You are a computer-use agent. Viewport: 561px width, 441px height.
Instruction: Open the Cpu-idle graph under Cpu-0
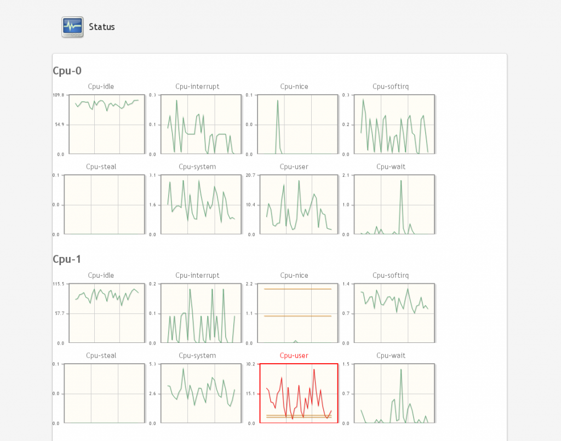[x=107, y=124]
